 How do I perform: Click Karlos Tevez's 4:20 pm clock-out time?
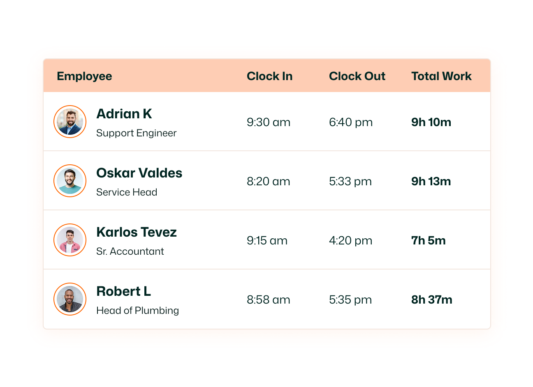click(351, 240)
